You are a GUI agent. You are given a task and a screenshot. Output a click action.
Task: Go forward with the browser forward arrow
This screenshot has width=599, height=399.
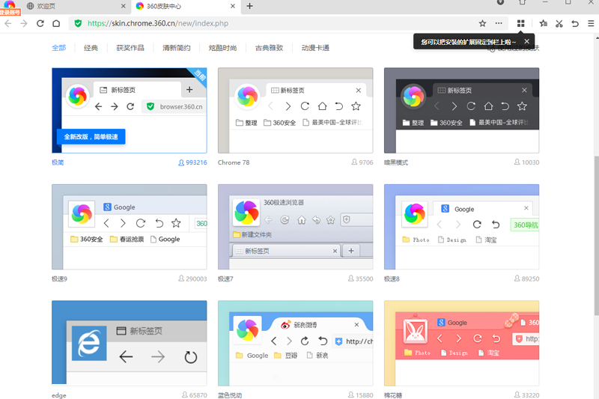24,24
